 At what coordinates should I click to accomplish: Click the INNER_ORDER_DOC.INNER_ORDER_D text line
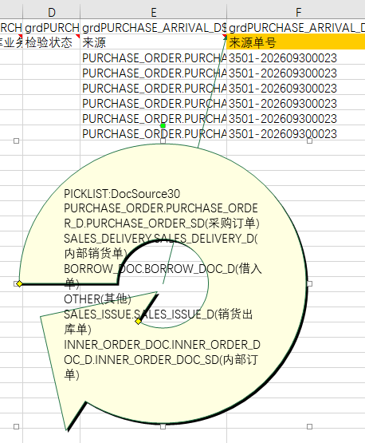[x=162, y=345]
